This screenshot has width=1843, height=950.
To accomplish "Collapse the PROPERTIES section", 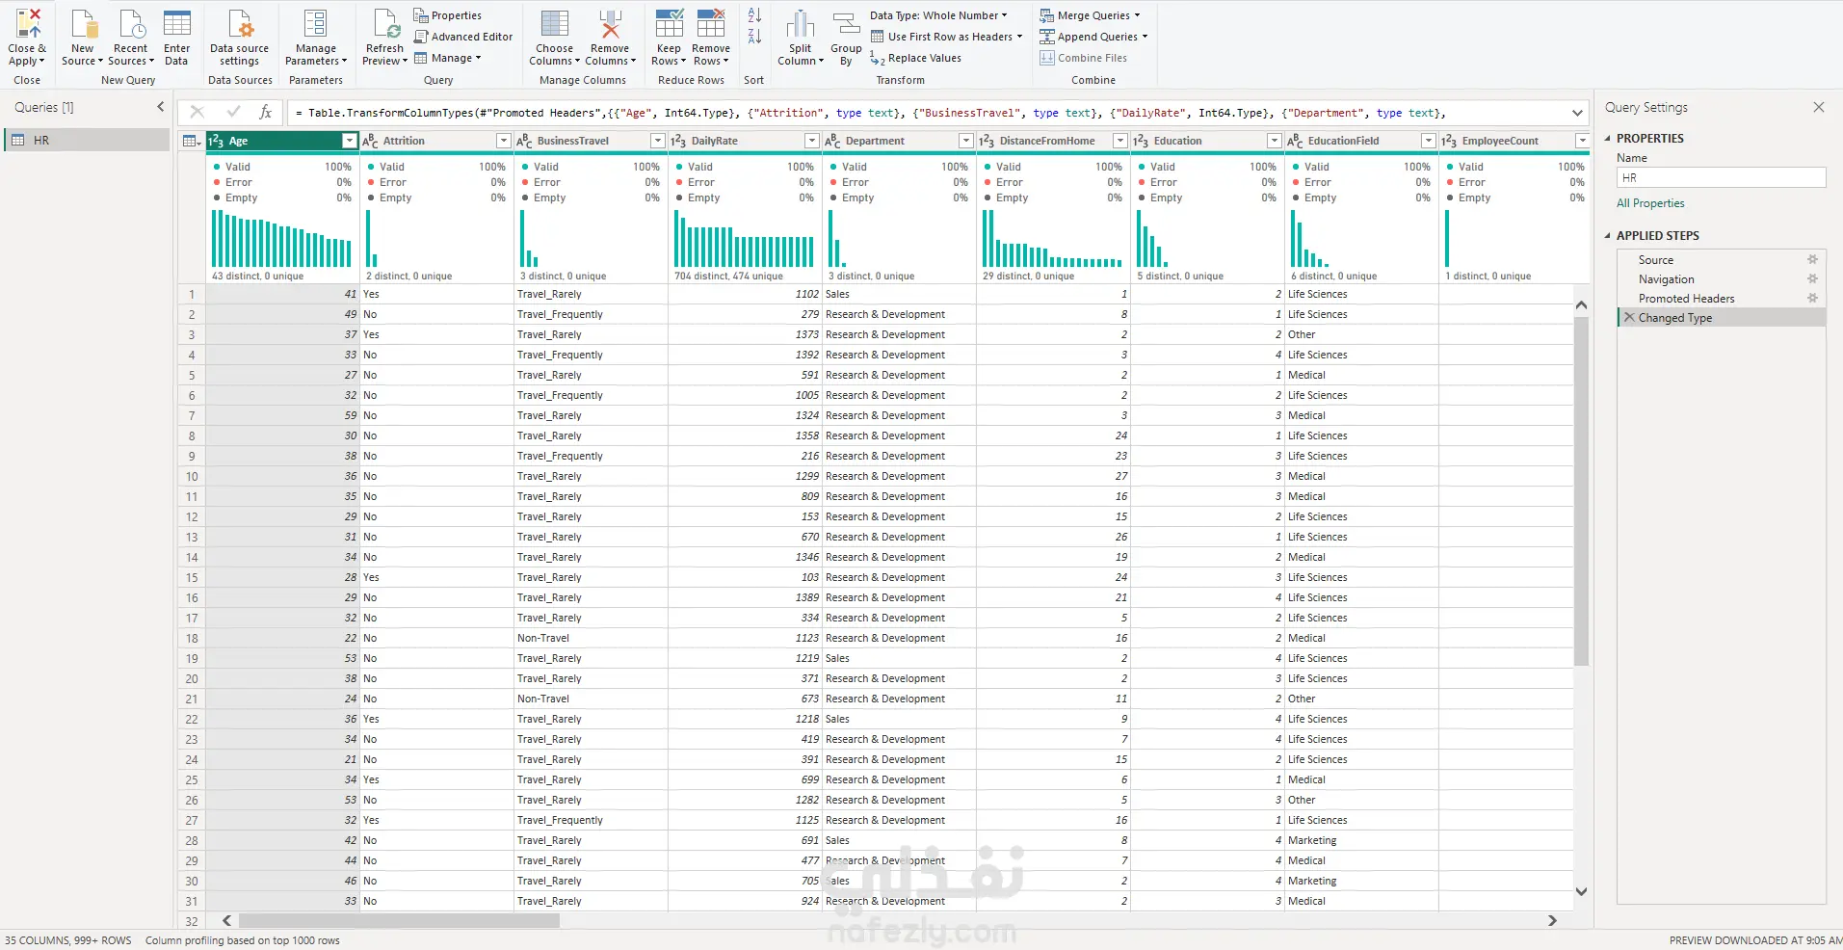I will click(x=1607, y=139).
